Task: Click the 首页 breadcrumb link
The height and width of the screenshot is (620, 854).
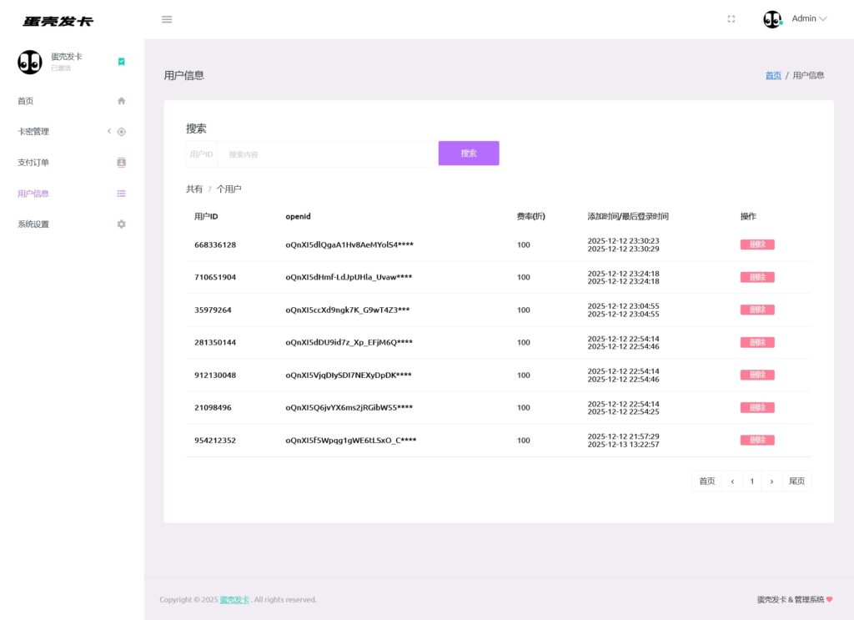Action: pos(773,75)
